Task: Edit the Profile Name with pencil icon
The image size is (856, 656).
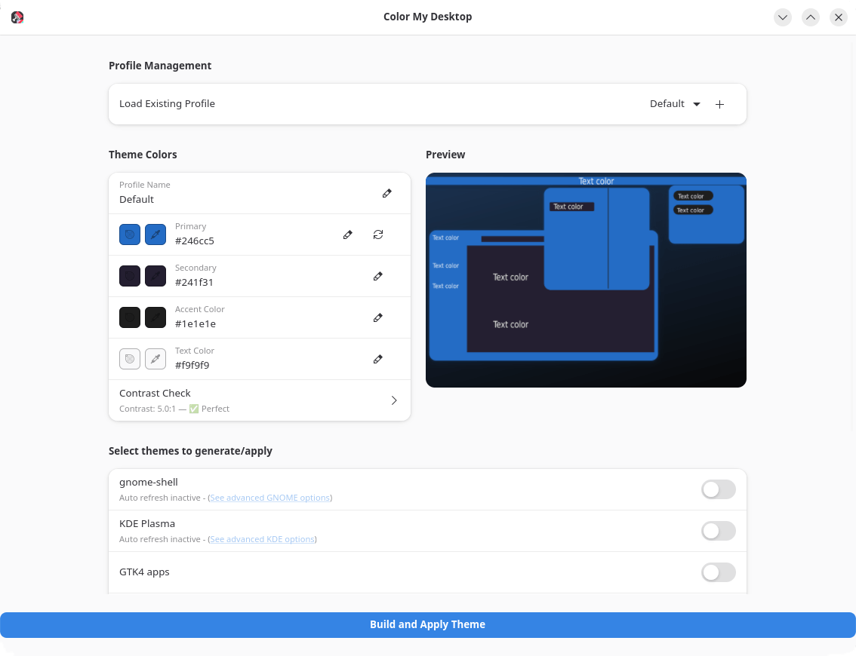Action: 387,193
